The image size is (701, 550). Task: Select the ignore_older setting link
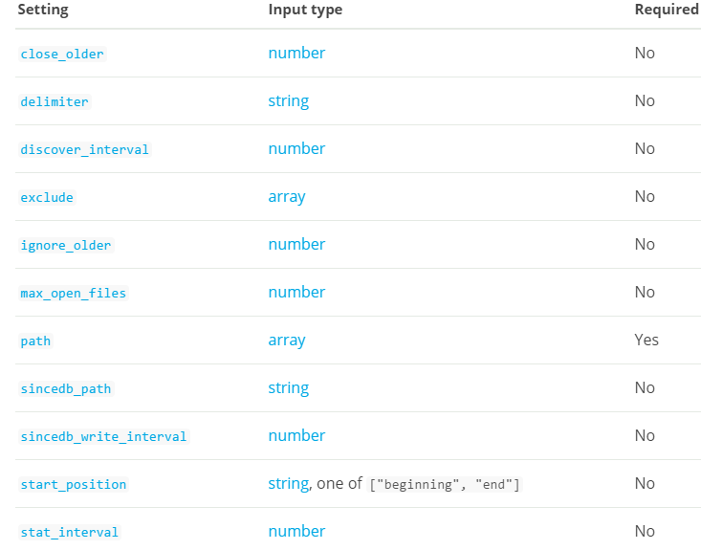pos(66,246)
